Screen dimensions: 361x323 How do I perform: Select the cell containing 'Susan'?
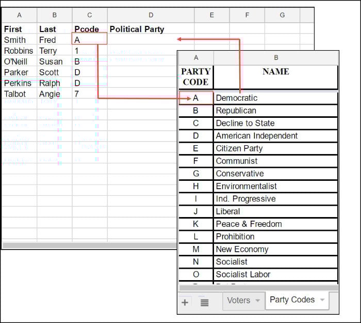click(x=55, y=61)
